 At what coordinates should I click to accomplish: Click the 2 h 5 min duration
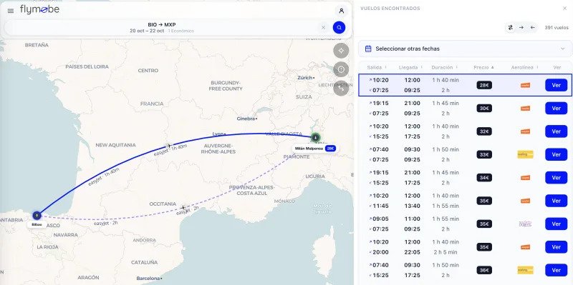tap(445, 252)
